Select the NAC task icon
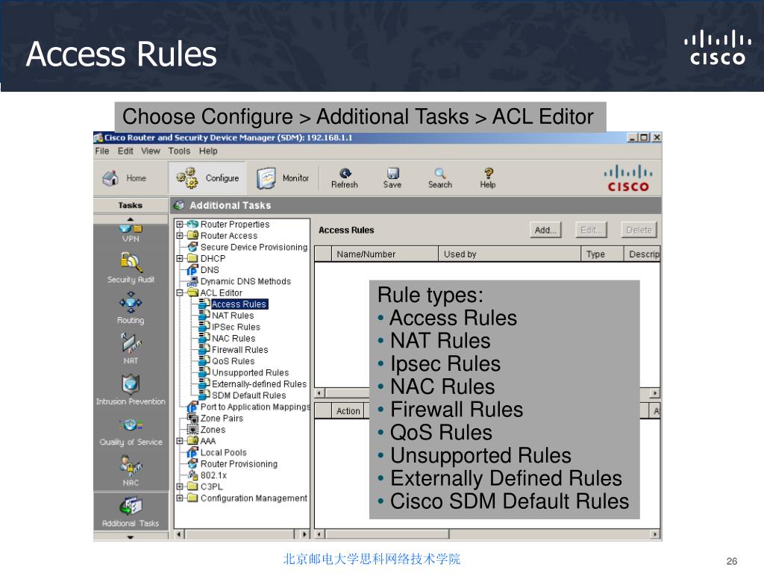Image resolution: width=764 pixels, height=573 pixels. point(131,466)
